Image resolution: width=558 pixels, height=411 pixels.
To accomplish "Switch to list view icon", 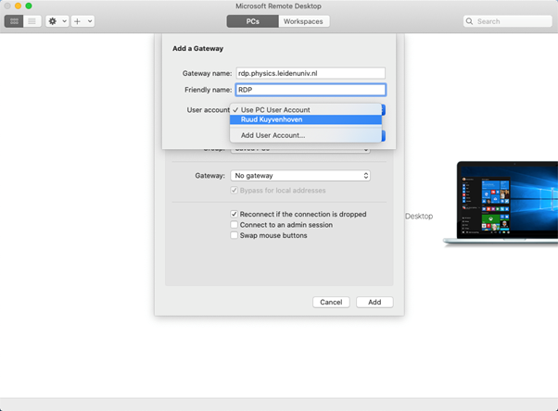I will (x=32, y=20).
